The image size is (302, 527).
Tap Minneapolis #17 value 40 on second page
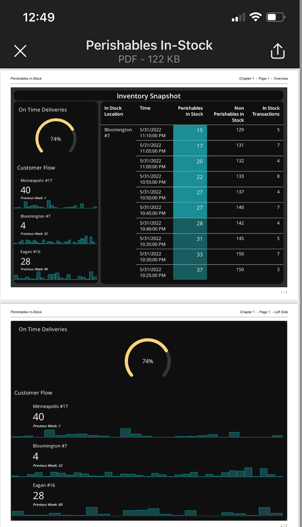(39, 417)
